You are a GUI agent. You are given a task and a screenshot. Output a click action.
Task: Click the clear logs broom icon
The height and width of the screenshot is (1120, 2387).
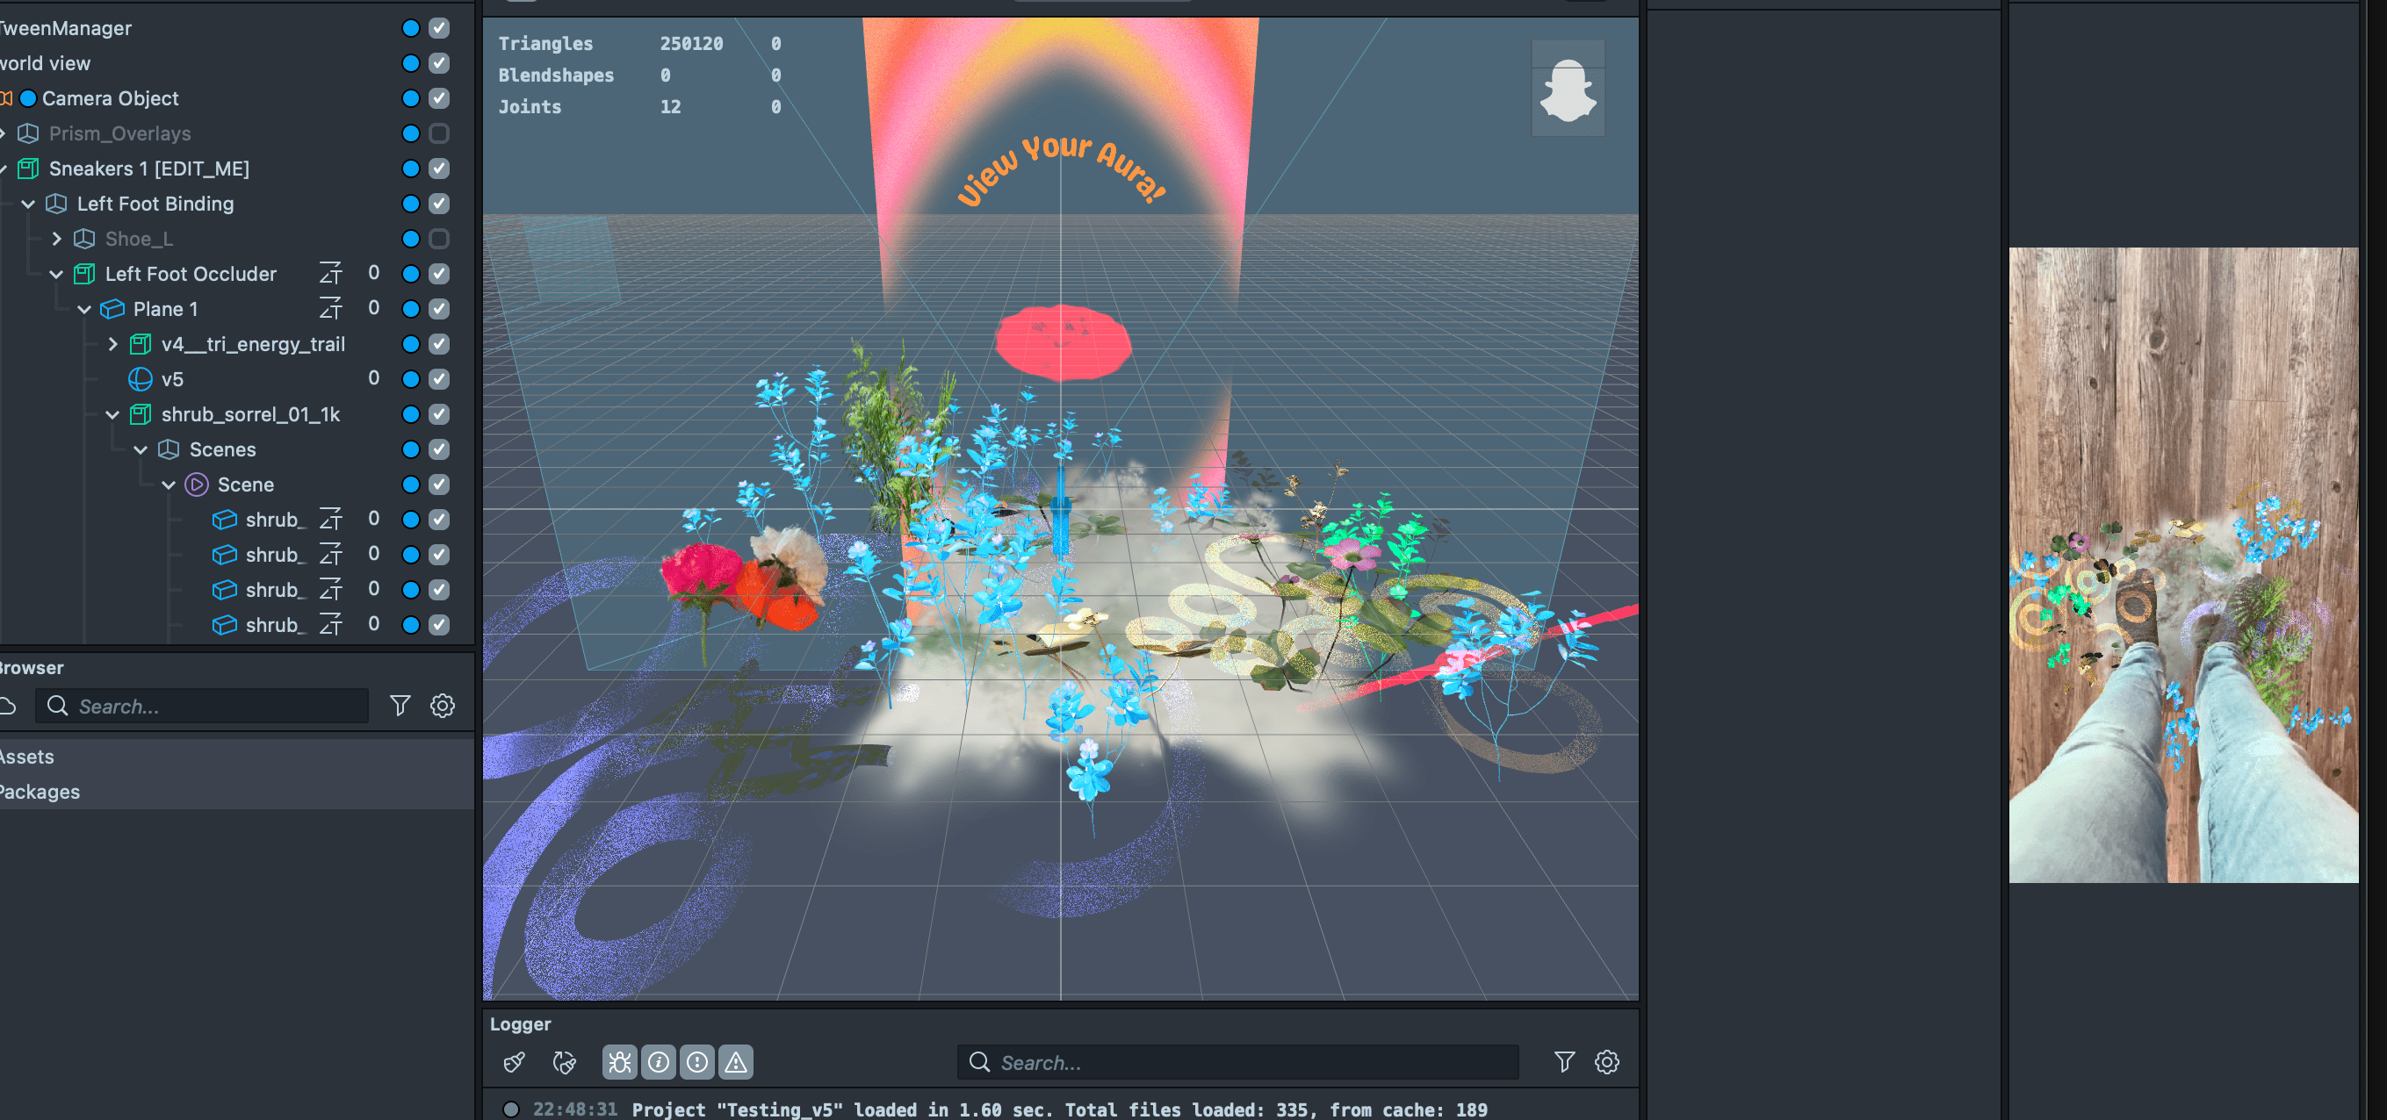[515, 1062]
